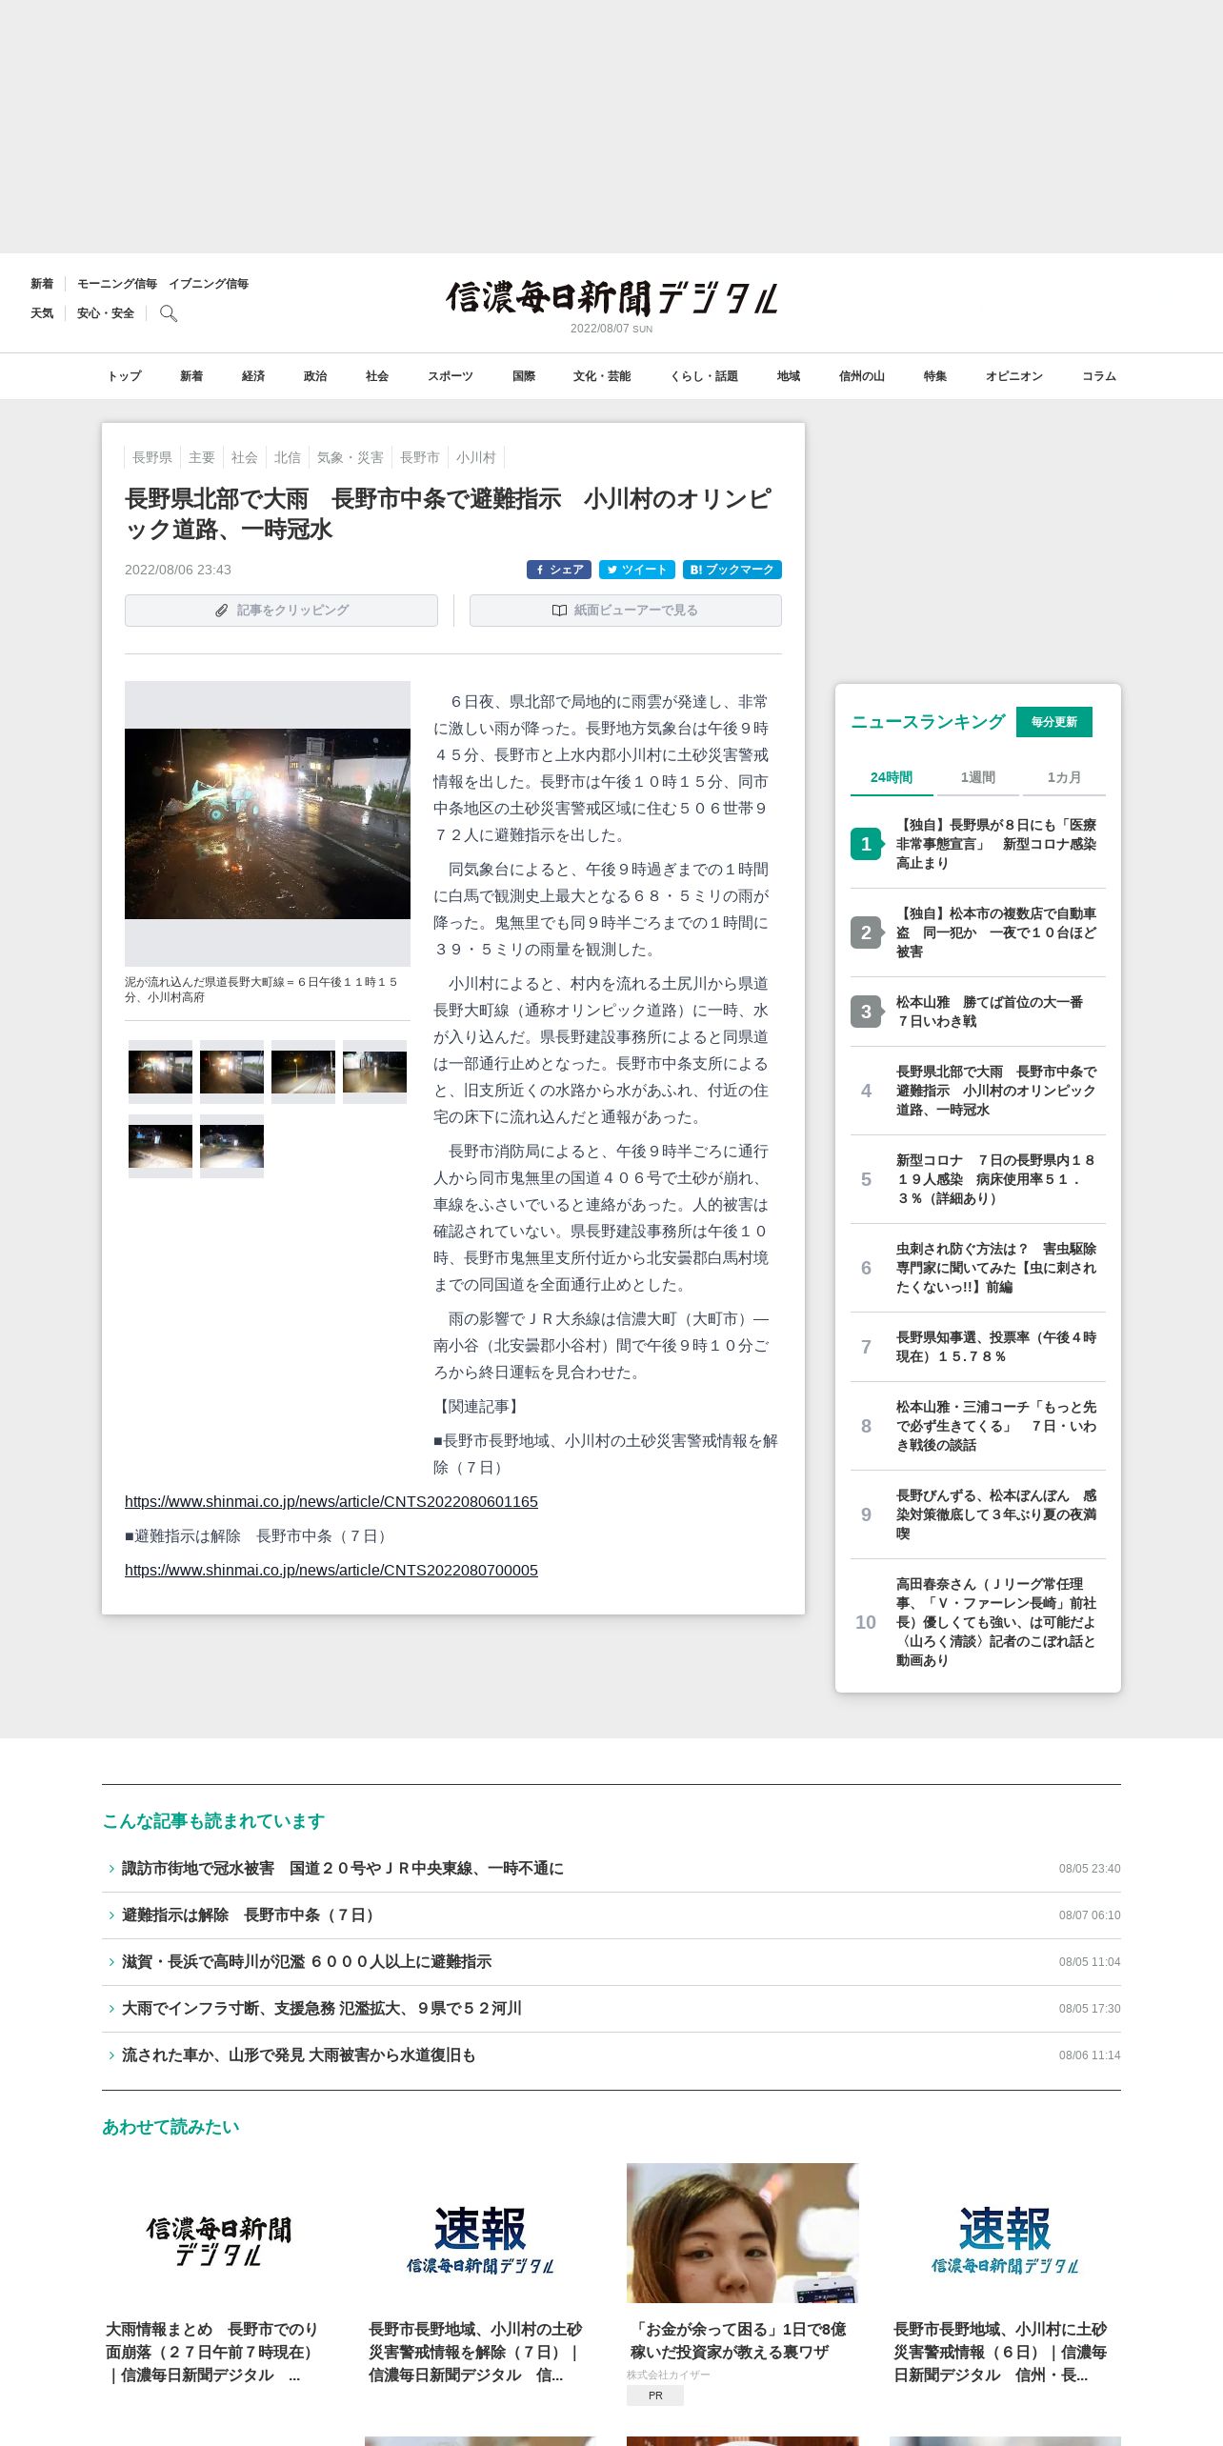Open トップ in navigation bar
1223x2446 pixels.
click(x=124, y=376)
